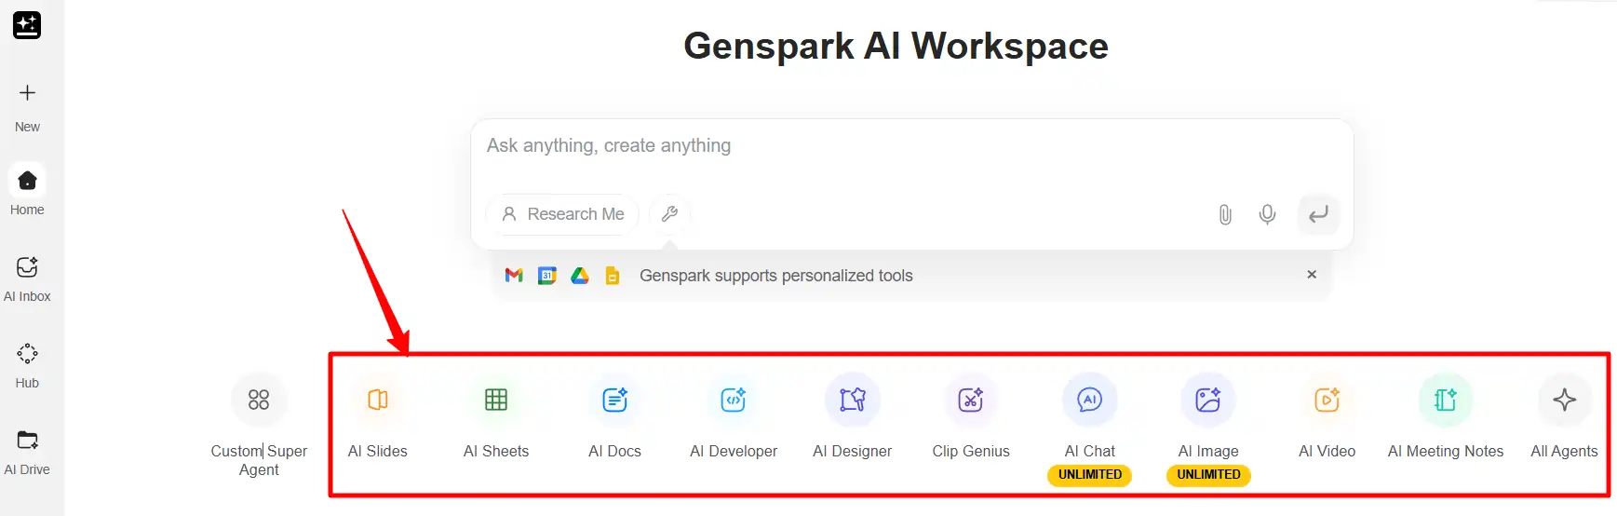Click the attach file paperclip icon
The height and width of the screenshot is (516, 1617).
click(x=1225, y=214)
